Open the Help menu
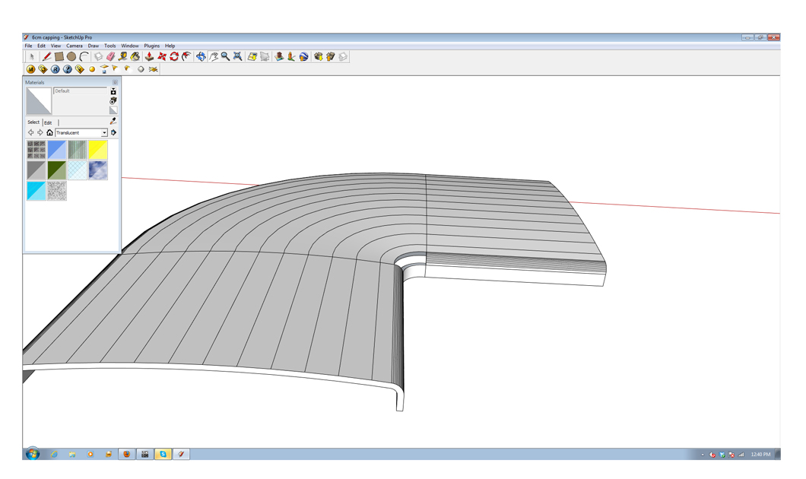Screen dimensions: 806x479 170,46
